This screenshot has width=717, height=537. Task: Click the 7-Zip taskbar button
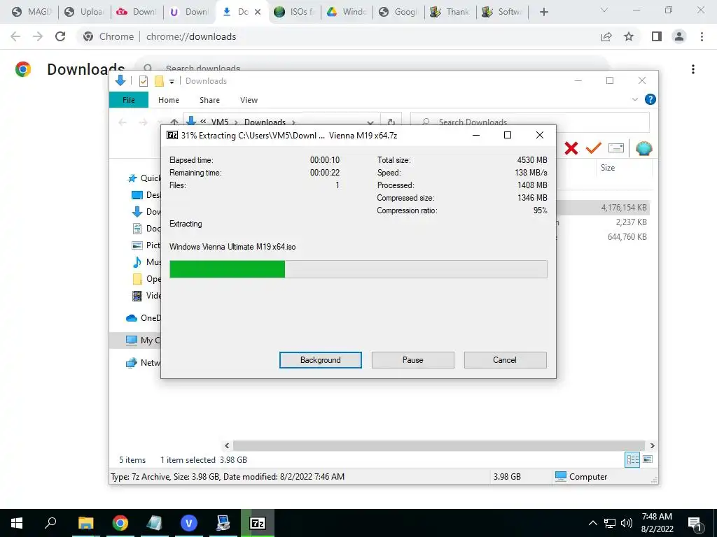(258, 523)
